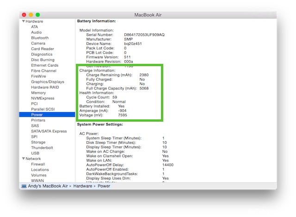Select Camera in the hardware list
296x217 pixels.
click(38, 43)
